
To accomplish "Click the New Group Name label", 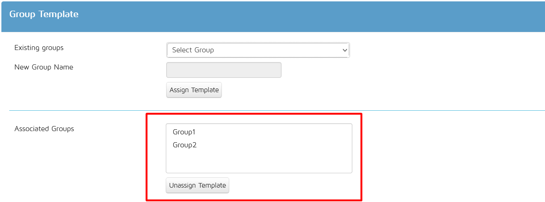I will (44, 67).
